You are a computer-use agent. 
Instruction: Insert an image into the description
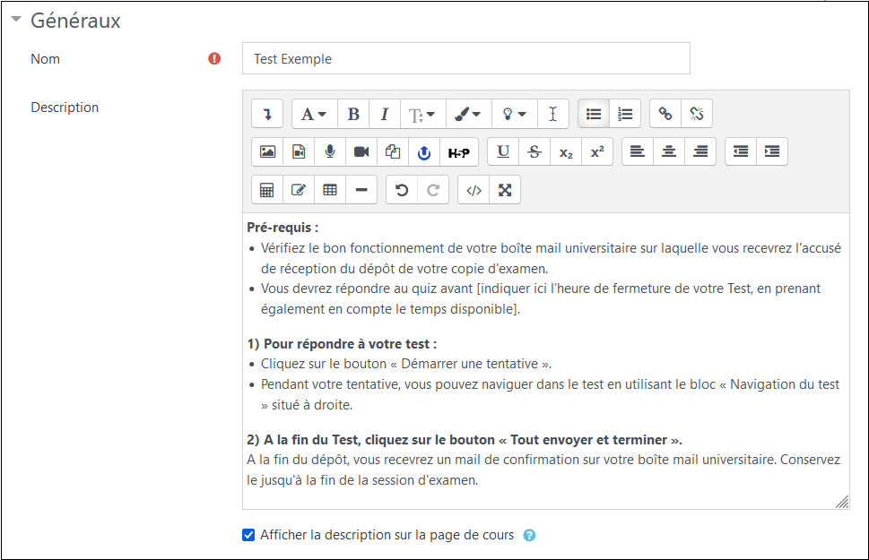click(x=266, y=151)
